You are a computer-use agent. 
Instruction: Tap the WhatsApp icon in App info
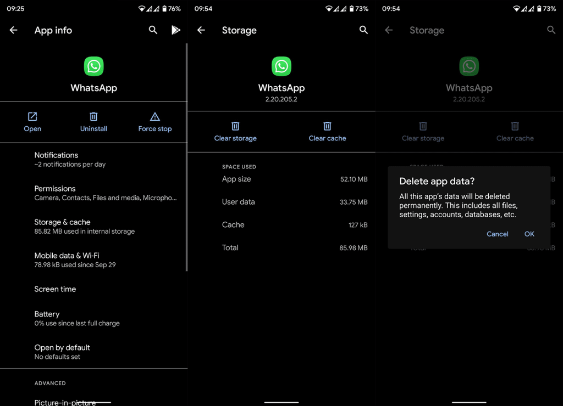(x=93, y=66)
